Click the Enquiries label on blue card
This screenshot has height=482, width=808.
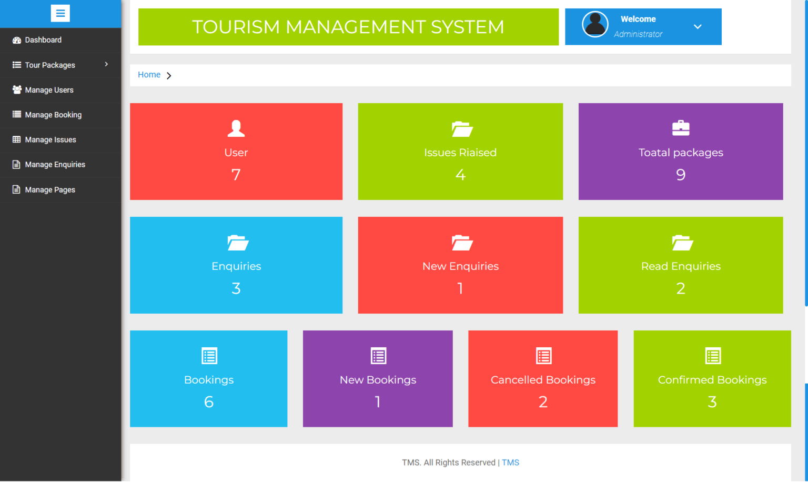[x=236, y=266]
